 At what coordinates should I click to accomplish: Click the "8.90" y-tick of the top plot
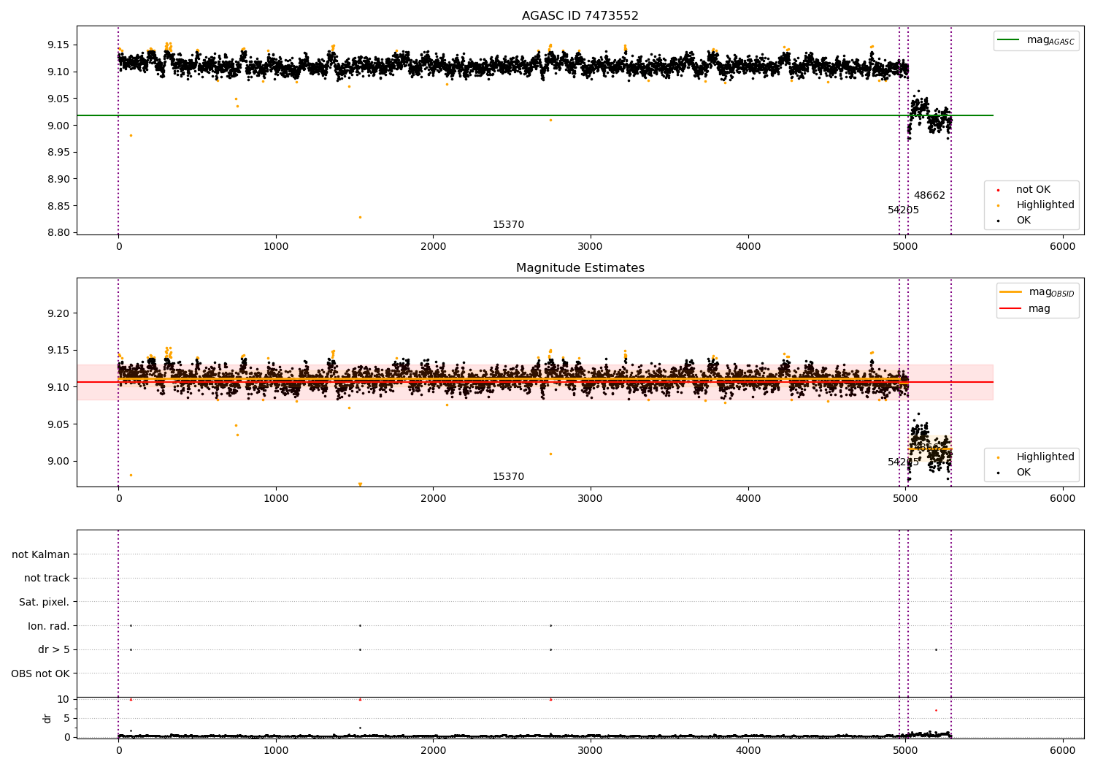click(x=58, y=179)
